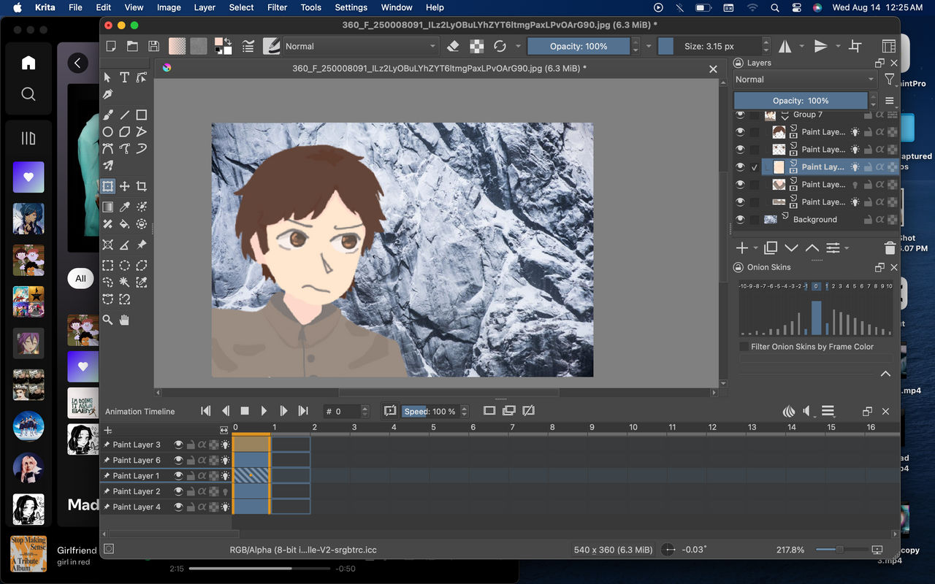Open the Settings menu

coord(351,7)
